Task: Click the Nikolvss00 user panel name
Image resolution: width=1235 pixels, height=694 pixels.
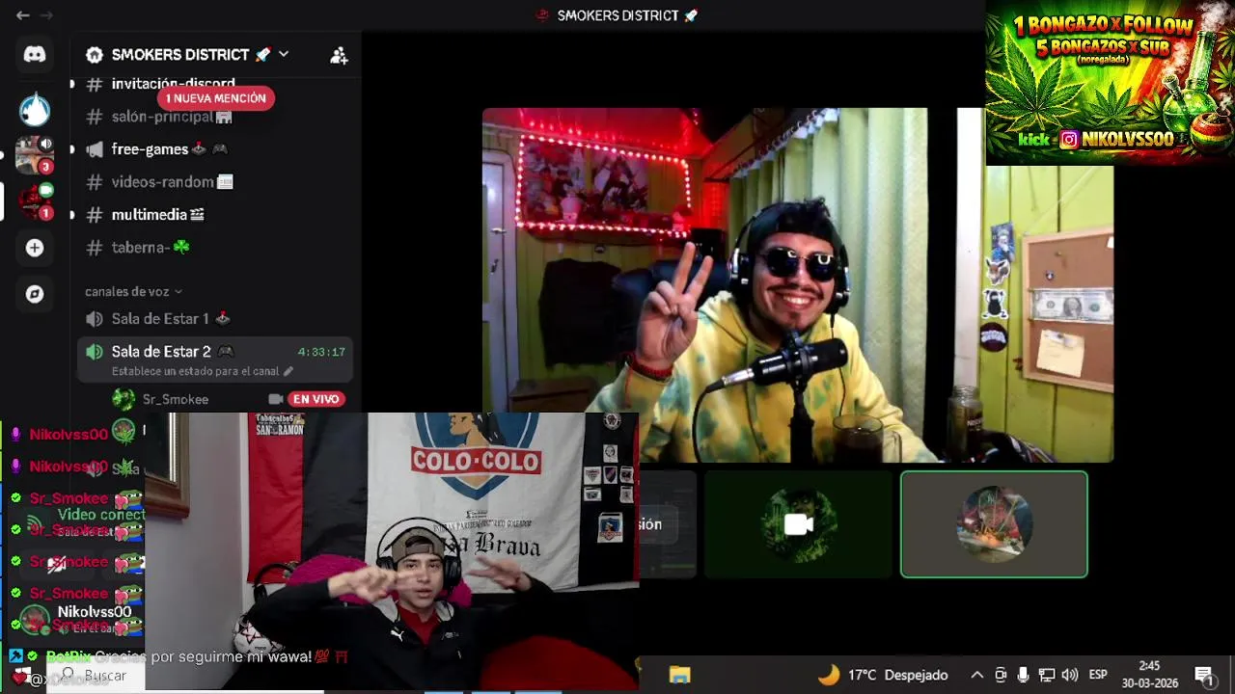Action: coord(95,612)
